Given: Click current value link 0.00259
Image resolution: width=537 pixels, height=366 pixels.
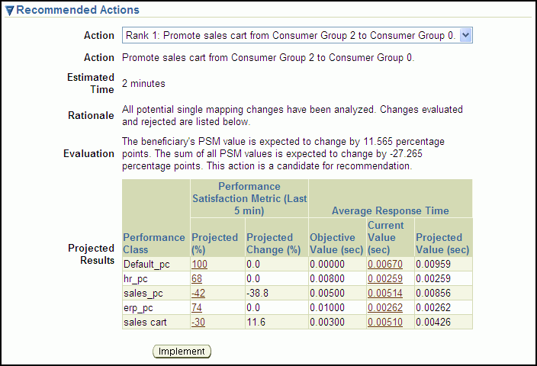Looking at the screenshot, I should (x=383, y=278).
